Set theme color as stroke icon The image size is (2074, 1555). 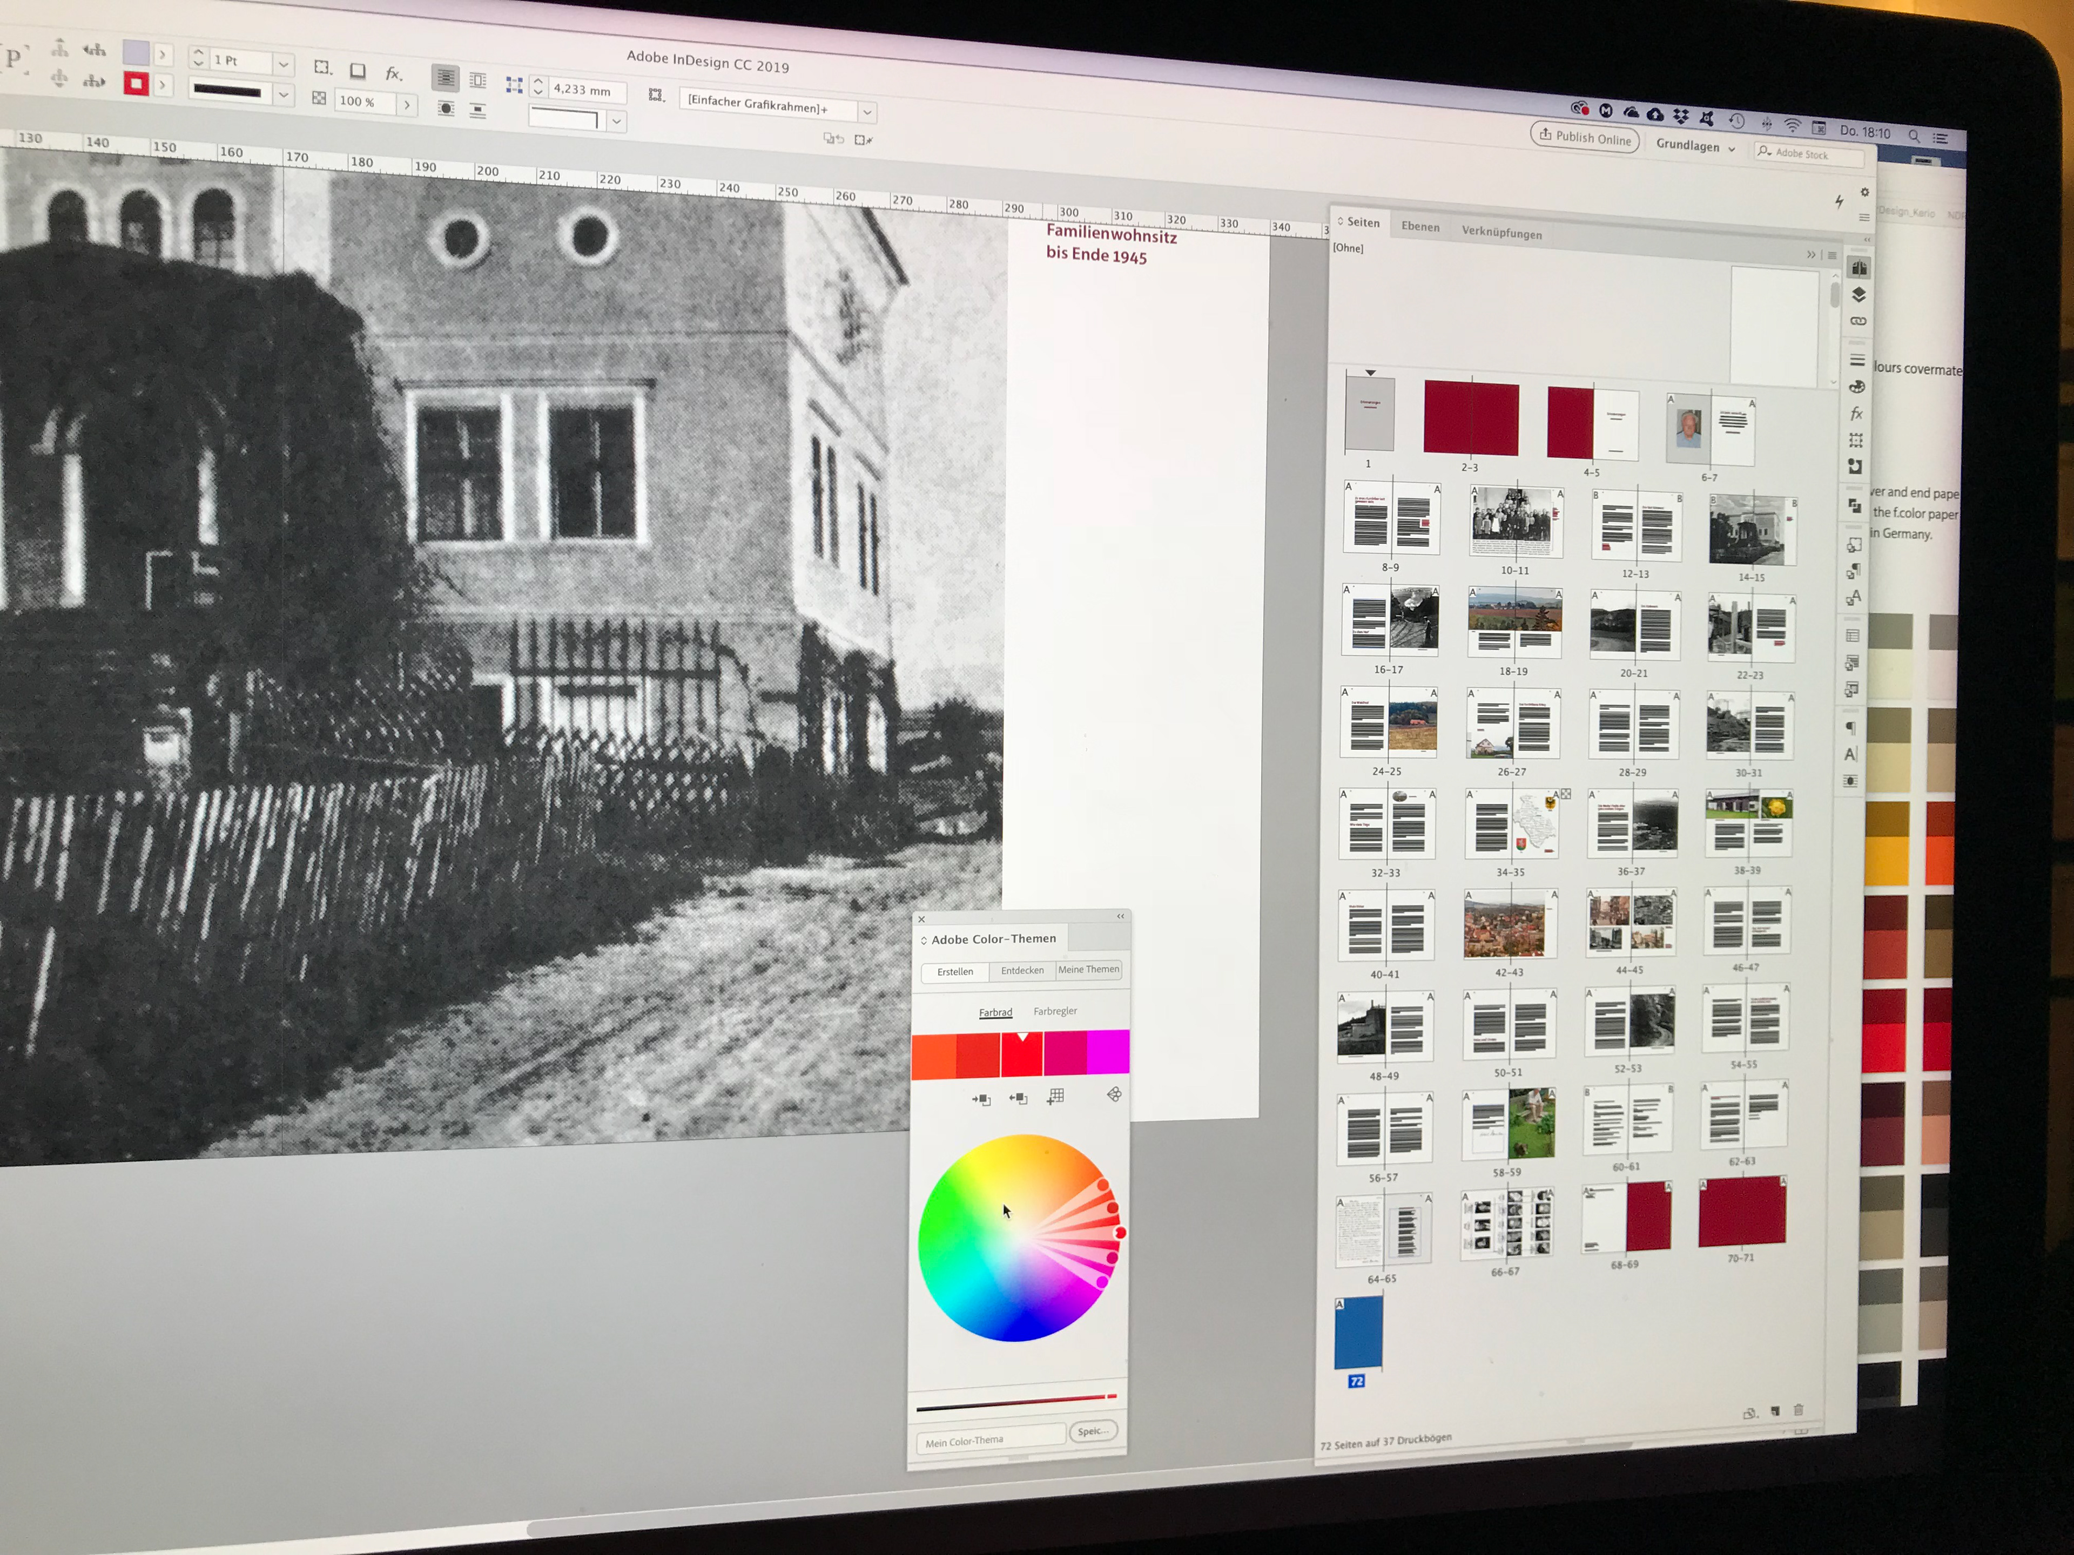pos(1018,1098)
